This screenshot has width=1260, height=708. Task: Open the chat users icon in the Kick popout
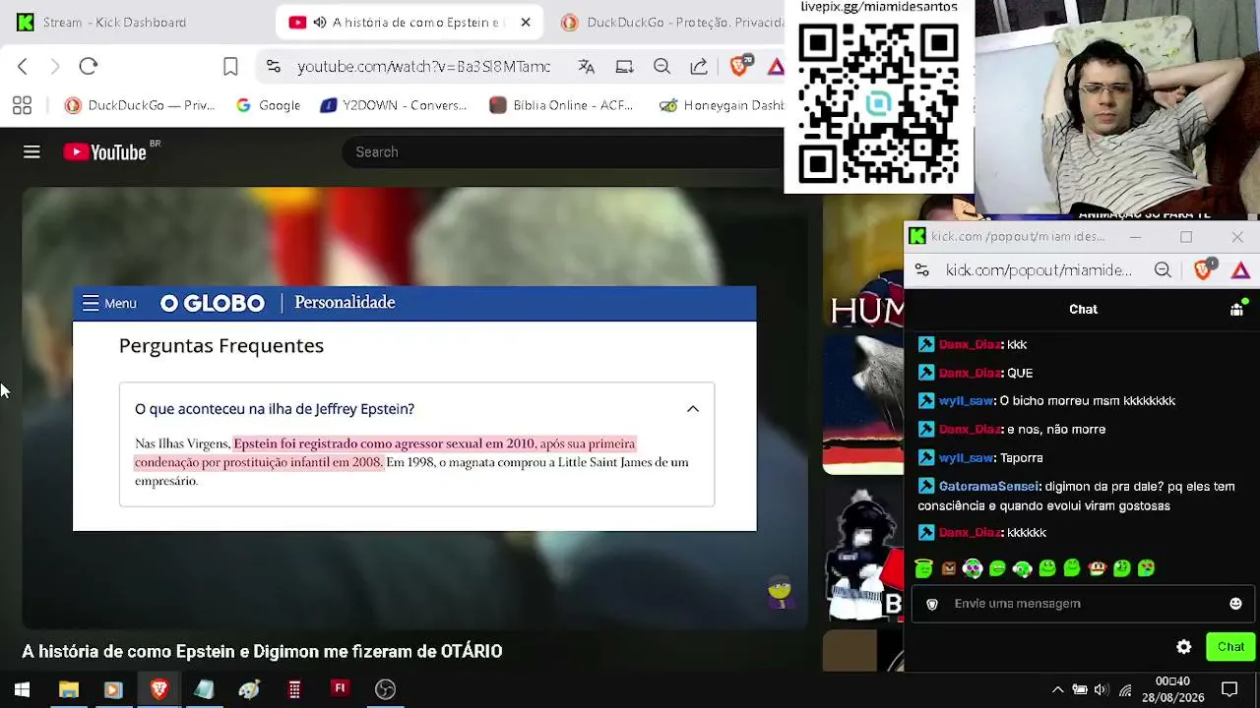tap(1237, 309)
